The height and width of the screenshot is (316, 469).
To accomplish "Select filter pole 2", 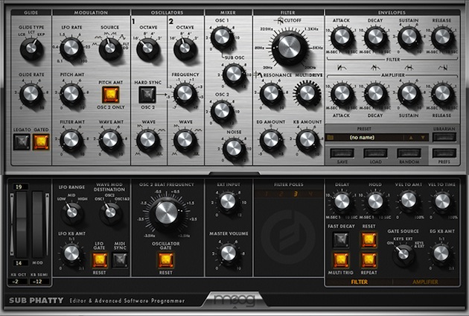I will pyautogui.click(x=281, y=194).
